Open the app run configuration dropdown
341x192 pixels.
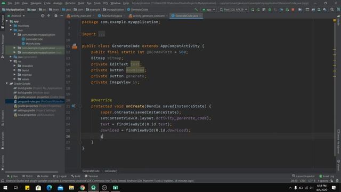coord(208,10)
